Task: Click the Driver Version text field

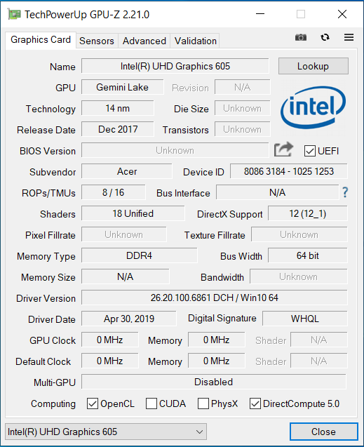Action: 214,298
